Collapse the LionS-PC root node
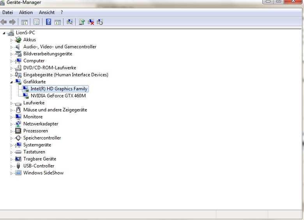This screenshot has width=304, height=220. tap(4, 33)
